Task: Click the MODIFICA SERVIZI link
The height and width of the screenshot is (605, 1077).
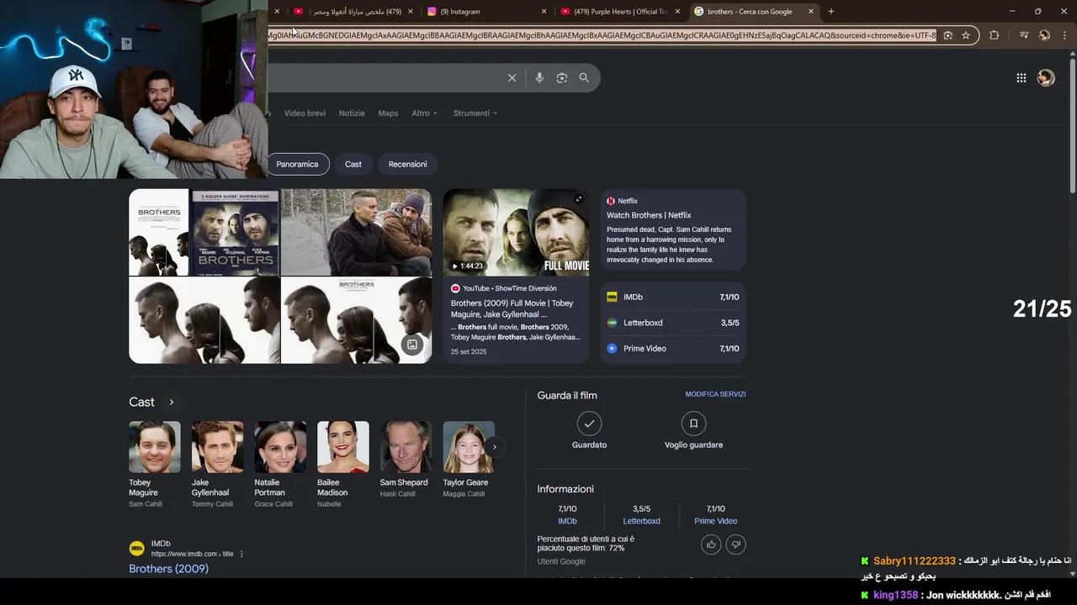Action: [x=715, y=394]
